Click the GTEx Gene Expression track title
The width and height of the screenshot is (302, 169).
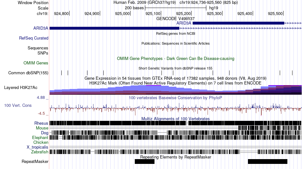tap(175, 78)
